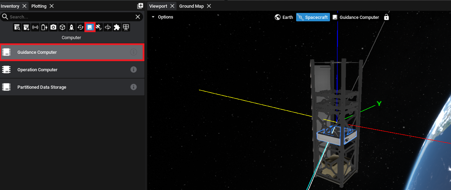This screenshot has height=190, width=451.
Task: Switch to the Ground Map tab
Action: click(x=191, y=6)
